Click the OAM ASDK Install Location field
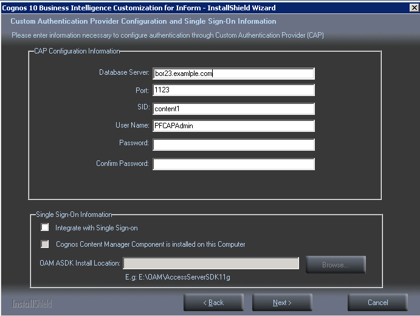 [x=211, y=263]
